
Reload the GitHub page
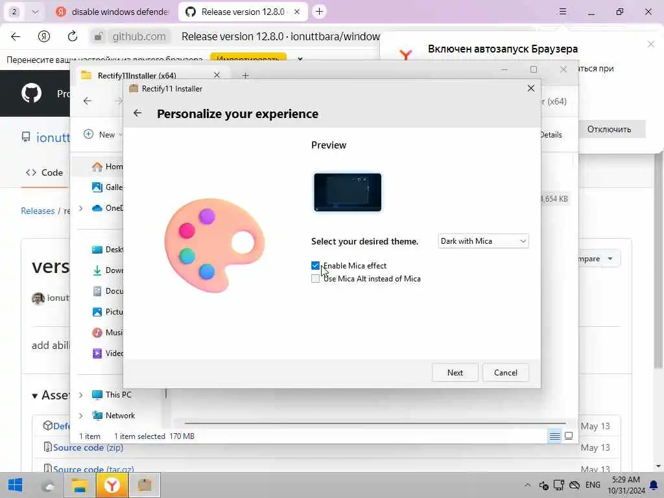coord(73,36)
